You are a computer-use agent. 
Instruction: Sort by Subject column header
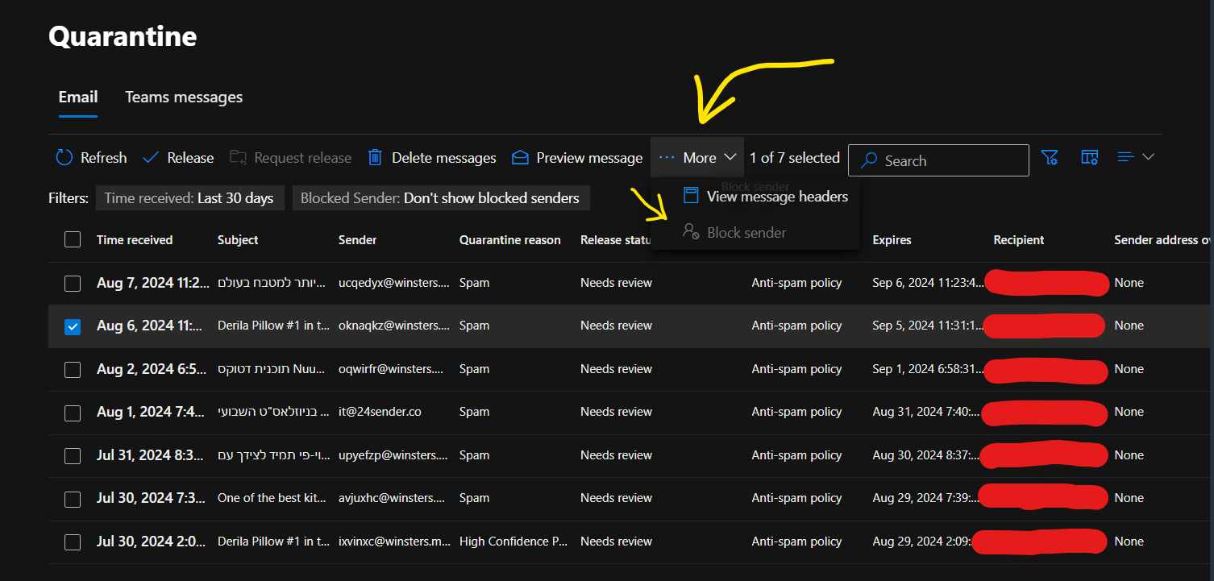(238, 239)
